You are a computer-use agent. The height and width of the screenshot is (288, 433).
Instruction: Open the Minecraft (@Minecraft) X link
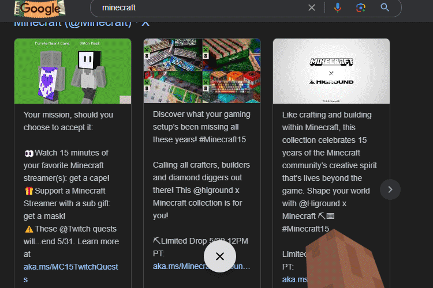(82, 23)
